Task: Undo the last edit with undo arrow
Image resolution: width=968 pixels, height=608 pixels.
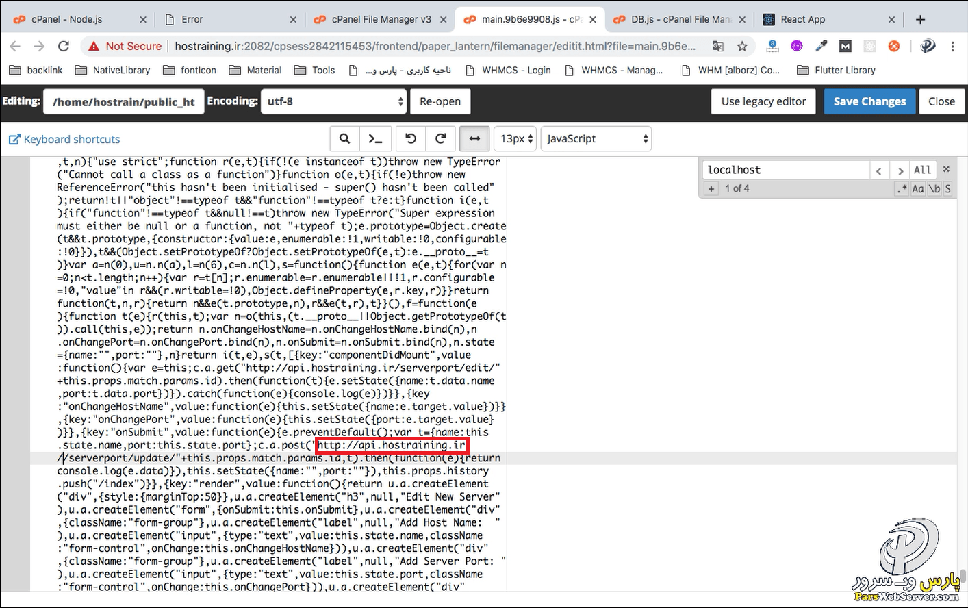Action: tap(411, 139)
